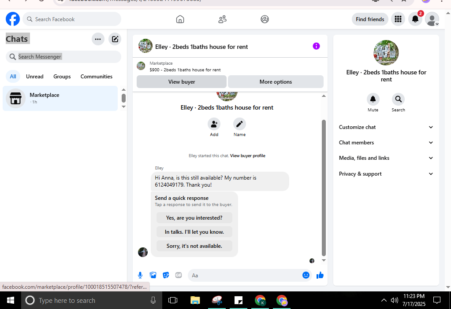Open Task View on the taskbar

click(173, 300)
